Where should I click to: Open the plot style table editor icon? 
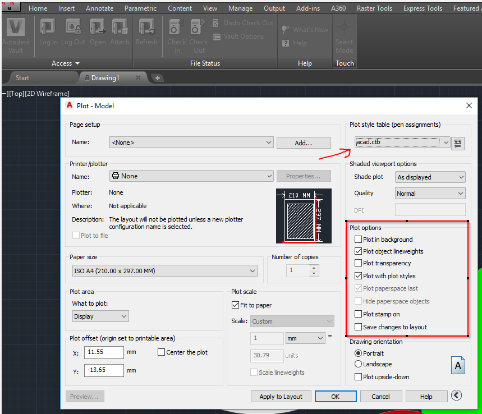458,143
